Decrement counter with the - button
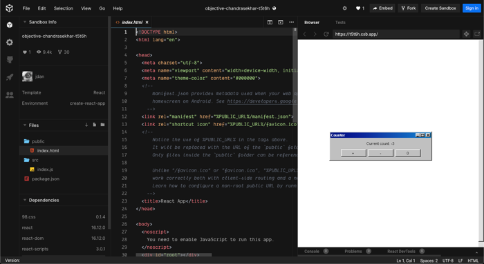Screen dimensions: 484x264 click(380, 153)
